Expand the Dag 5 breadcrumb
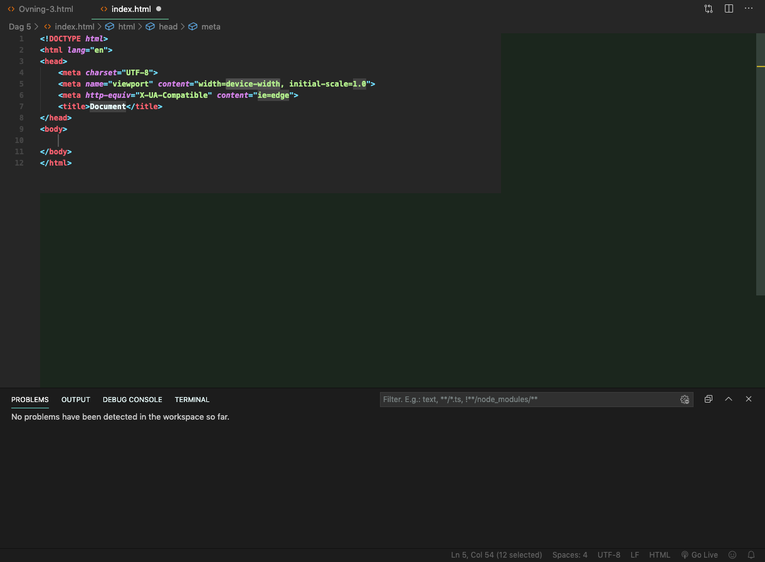 [x=19, y=26]
